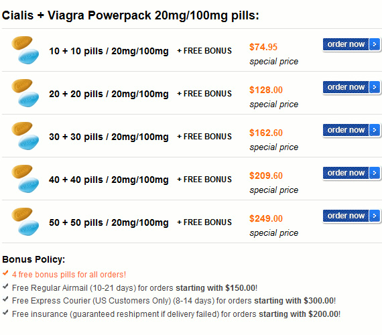Viewport: 382px width, 335px height.
Task: Click arrow icon beside $162.60 order button
Action: point(375,130)
